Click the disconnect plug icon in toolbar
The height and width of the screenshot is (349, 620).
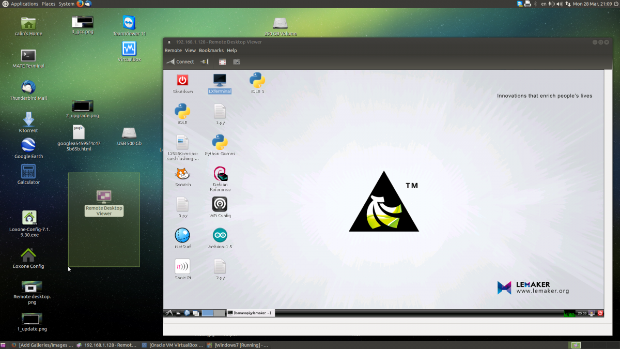[205, 62]
